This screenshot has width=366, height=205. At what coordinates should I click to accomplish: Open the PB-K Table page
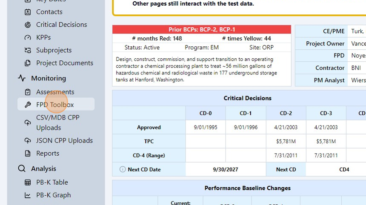tap(52, 182)
